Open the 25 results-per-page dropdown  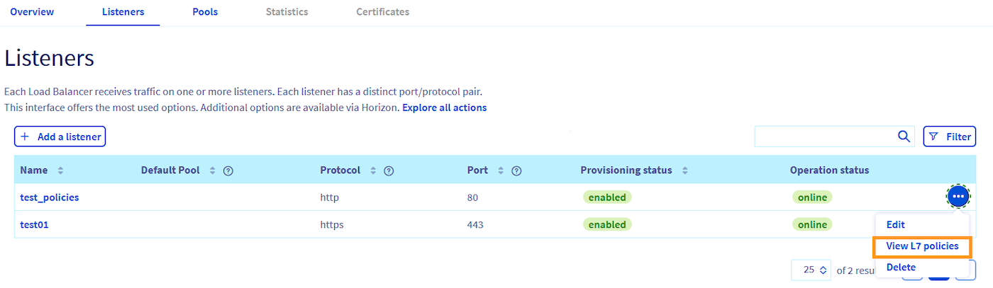tap(811, 270)
